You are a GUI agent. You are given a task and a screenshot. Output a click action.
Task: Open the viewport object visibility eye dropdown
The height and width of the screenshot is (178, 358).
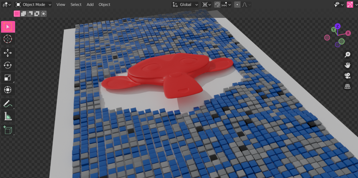(339, 5)
